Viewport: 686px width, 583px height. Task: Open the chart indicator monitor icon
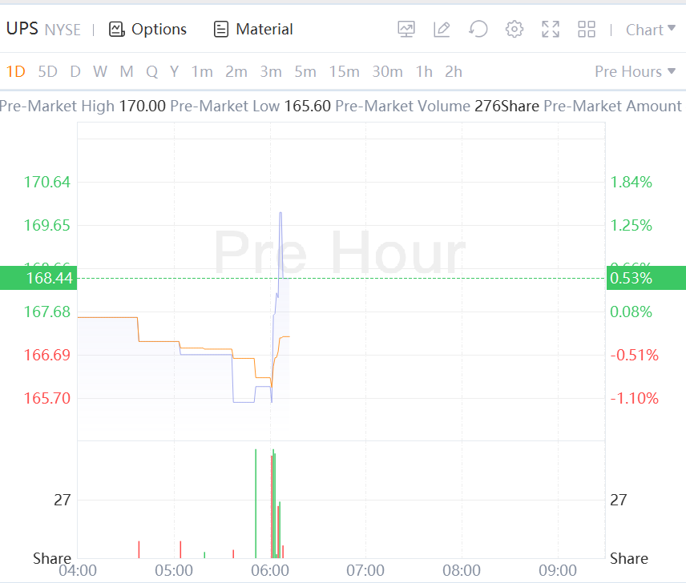tap(406, 30)
